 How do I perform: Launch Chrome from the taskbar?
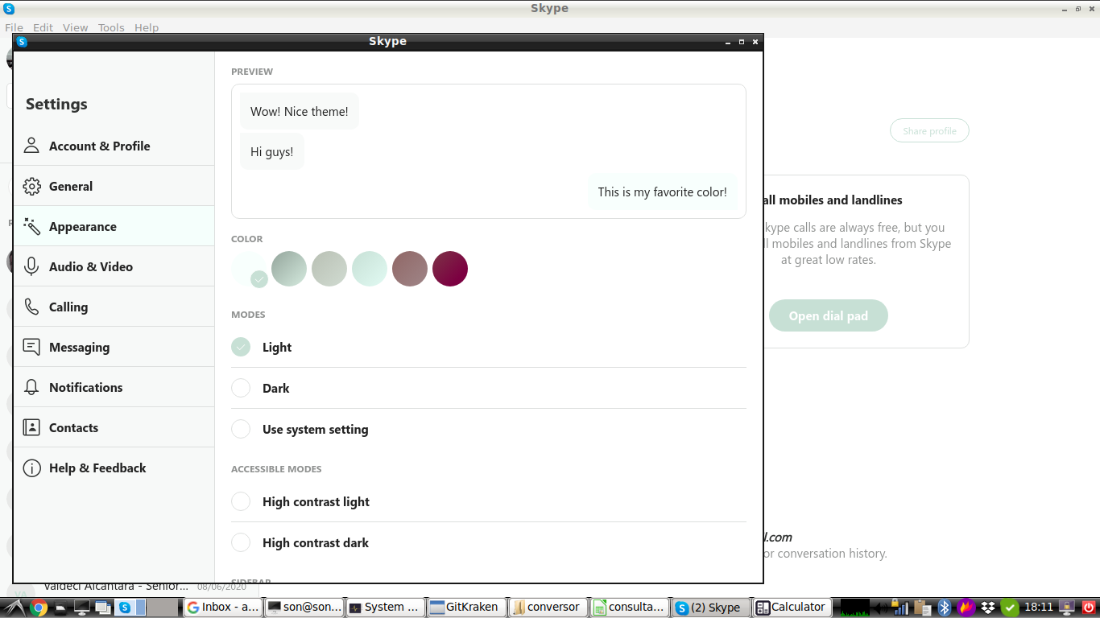[x=39, y=608]
